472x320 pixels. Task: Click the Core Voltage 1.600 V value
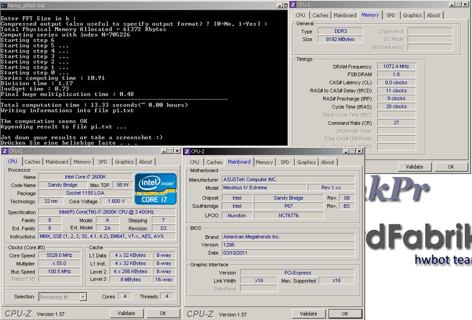click(116, 201)
